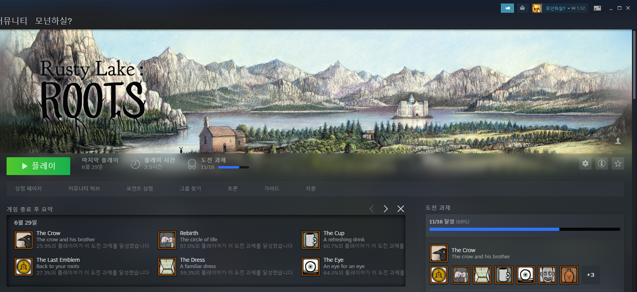
Task: Select 'A refreshing drink' description text
Action: click(x=344, y=240)
